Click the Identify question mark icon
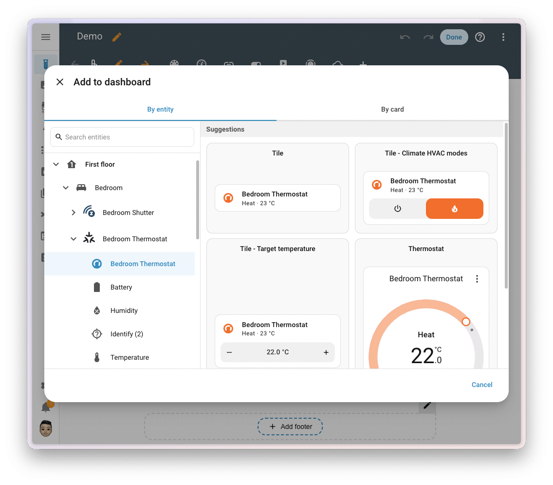The height and width of the screenshot is (485, 553). (x=97, y=334)
